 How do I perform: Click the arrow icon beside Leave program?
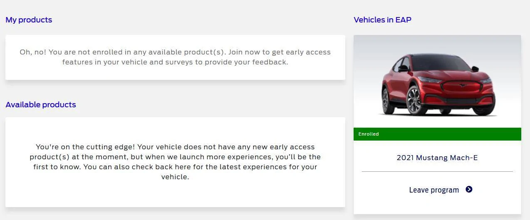[469, 190]
